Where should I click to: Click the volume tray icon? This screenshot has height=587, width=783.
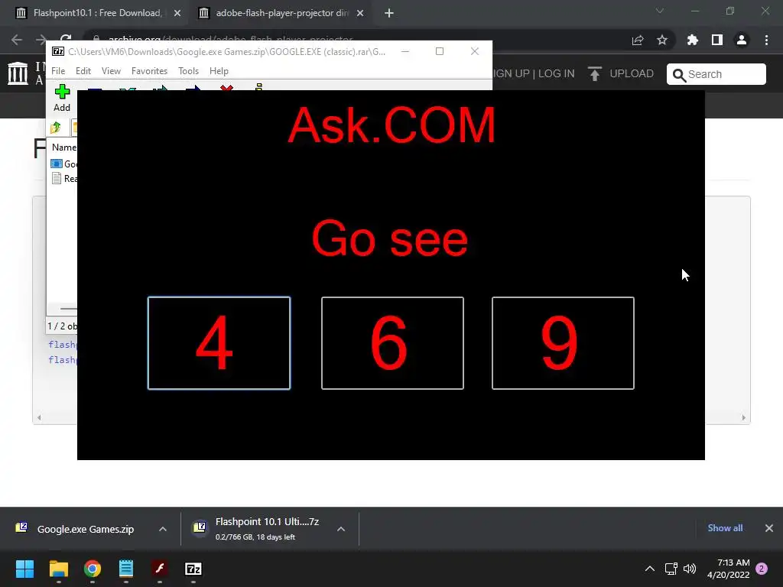(x=690, y=569)
